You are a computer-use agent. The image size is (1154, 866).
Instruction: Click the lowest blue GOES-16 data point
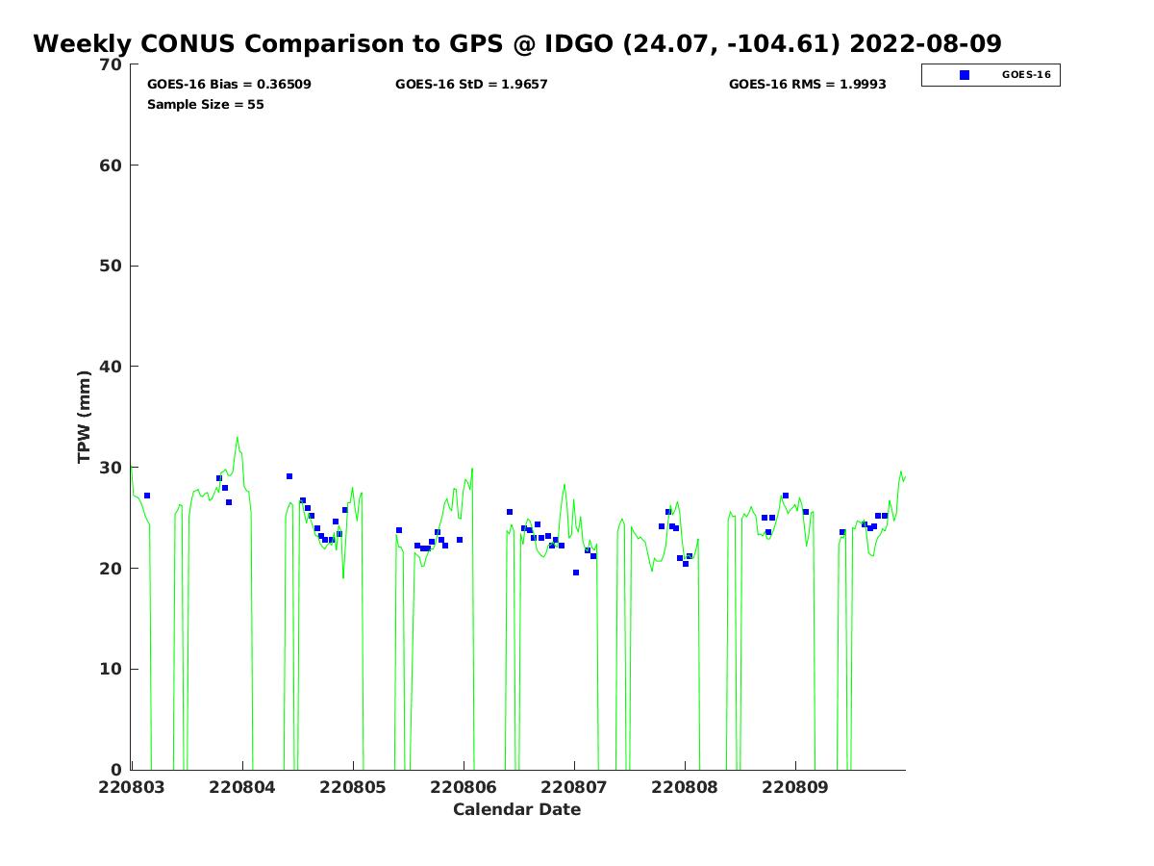click(576, 573)
